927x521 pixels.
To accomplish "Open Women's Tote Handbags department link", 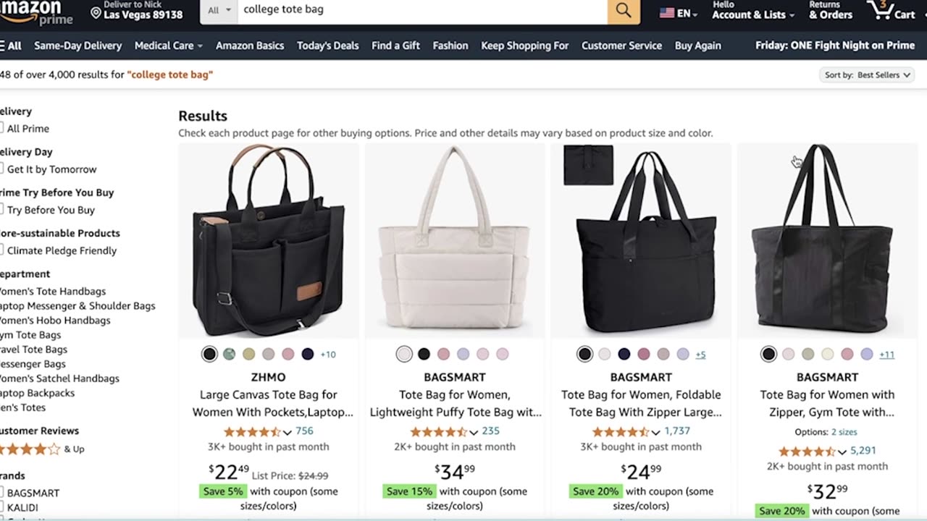I will 52,291.
